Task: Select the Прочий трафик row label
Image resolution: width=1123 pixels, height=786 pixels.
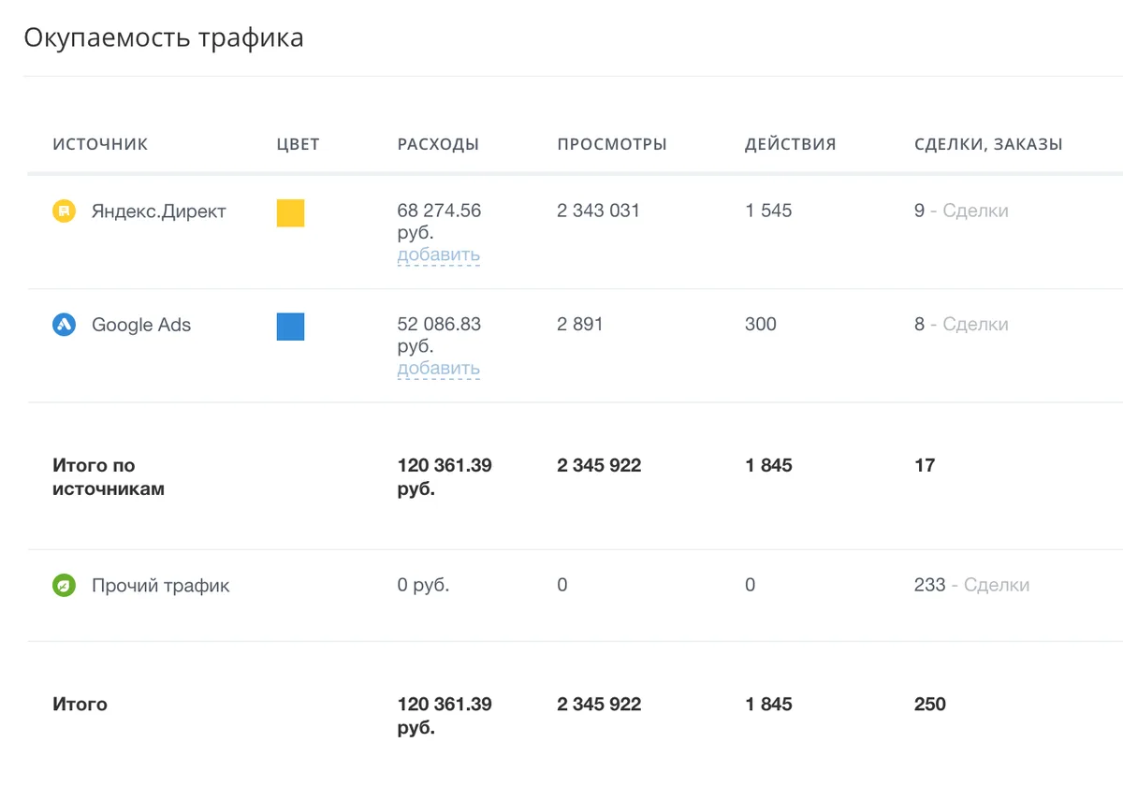Action: point(160,587)
